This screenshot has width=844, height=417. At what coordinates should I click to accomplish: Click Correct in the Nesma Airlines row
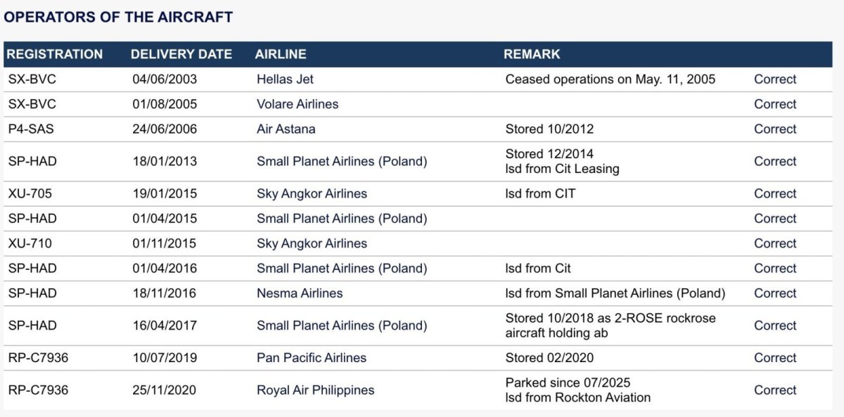(775, 293)
